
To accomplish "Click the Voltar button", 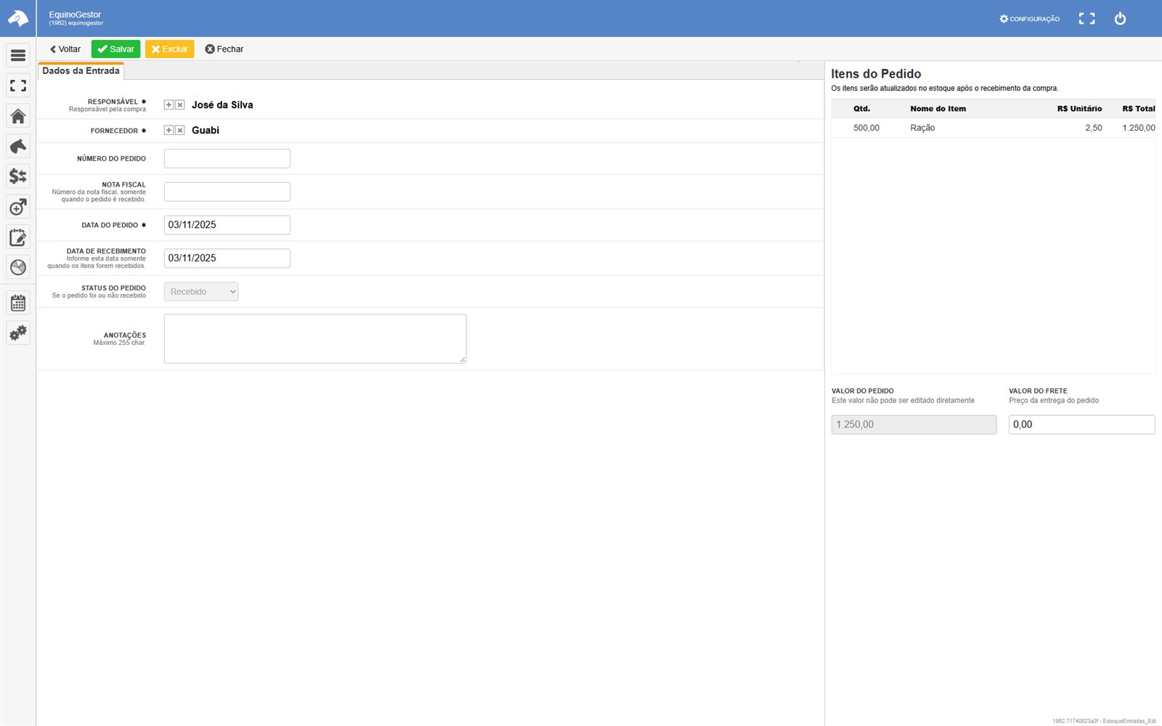I will 65,49.
